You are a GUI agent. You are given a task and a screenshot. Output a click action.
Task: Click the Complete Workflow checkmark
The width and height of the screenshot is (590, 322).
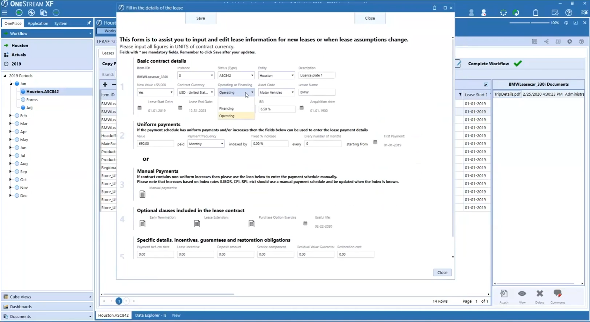[518, 64]
